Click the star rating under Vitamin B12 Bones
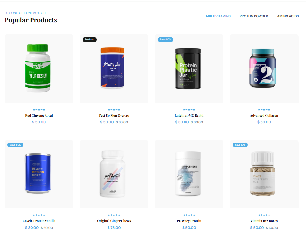This screenshot has height=249, width=306. coord(264,215)
